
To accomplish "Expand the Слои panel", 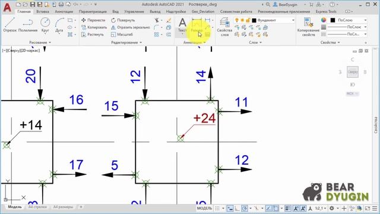I will pyautogui.click(x=255, y=42).
